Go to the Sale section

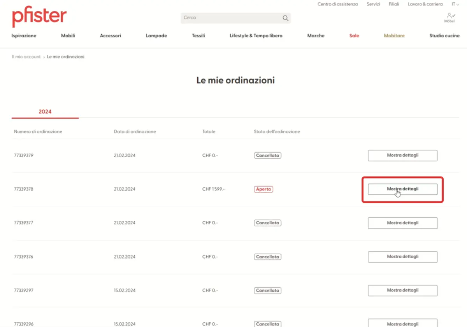click(354, 36)
